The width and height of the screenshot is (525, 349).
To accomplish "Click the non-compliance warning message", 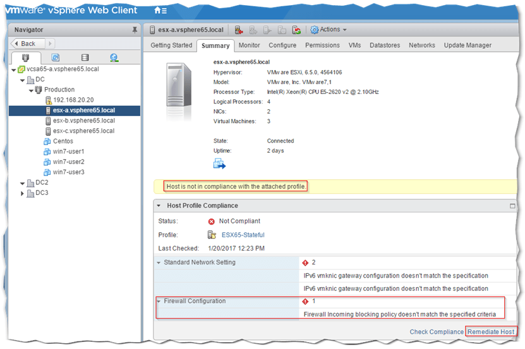I will click(236, 186).
